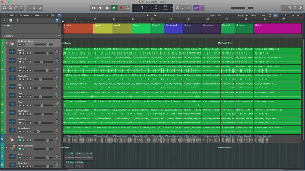Open the Drag mode No Overlap dropdown

point(252,15)
